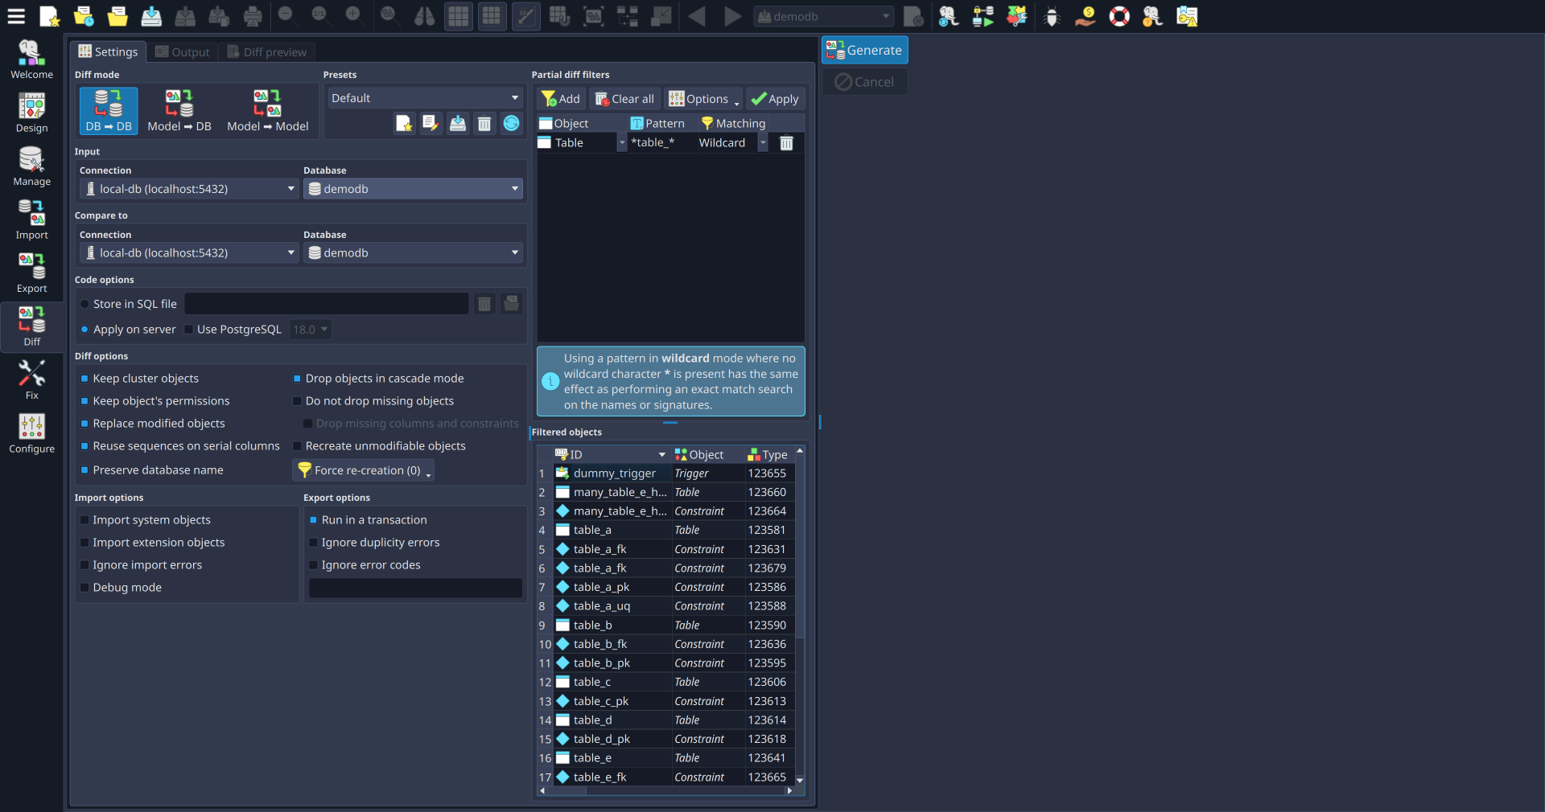
Task: Switch to Model to DB diff mode
Action: point(179,110)
